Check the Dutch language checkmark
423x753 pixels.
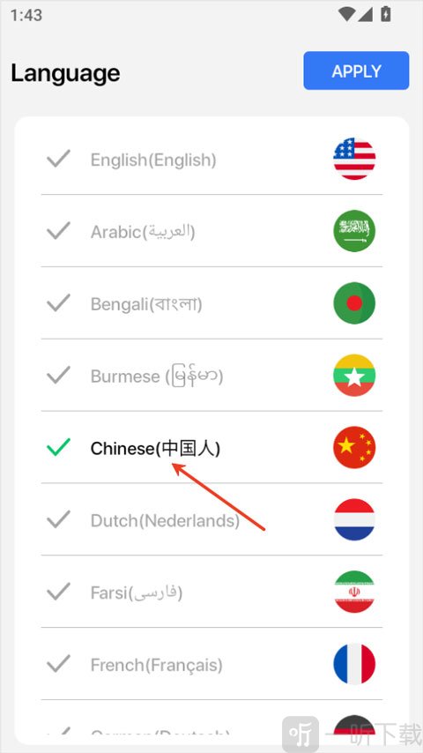point(58,519)
